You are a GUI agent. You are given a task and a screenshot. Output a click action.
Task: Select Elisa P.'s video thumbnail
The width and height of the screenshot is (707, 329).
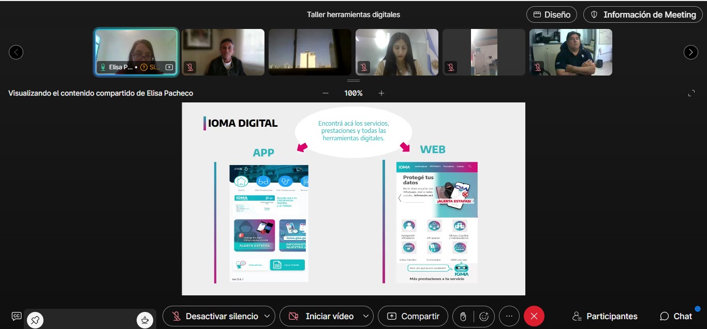[x=136, y=52]
